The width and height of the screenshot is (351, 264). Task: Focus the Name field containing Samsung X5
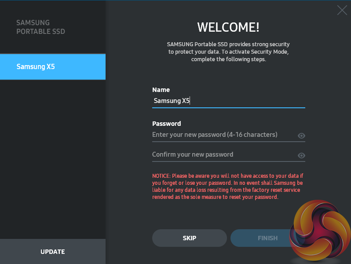228,101
